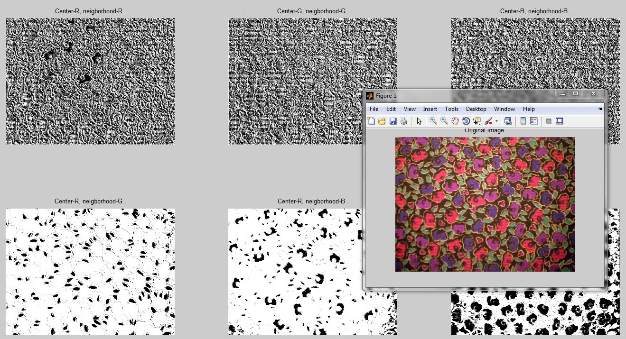Screen dimensions: 626x339
Task: Expand the Brush color dropdown arrow
Action: point(496,122)
